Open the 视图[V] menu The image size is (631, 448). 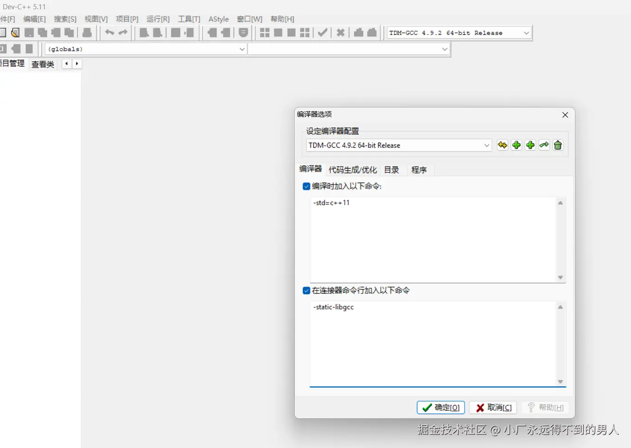tap(96, 19)
